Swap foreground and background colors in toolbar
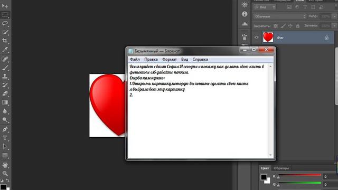The image size is (338, 190). click(x=8, y=180)
